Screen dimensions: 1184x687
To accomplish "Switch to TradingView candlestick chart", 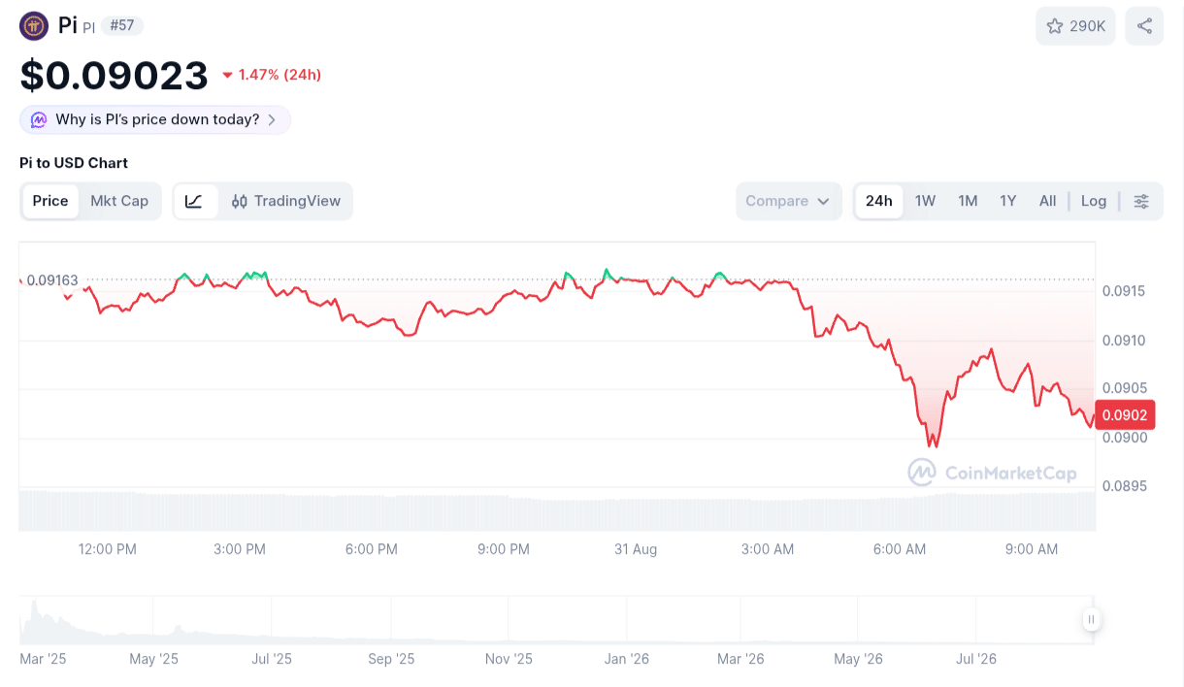I will pyautogui.click(x=286, y=201).
